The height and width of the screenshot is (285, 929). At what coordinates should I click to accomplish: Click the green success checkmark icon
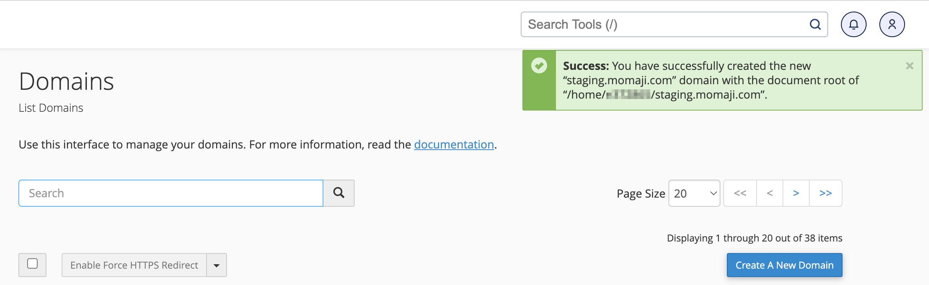click(539, 65)
